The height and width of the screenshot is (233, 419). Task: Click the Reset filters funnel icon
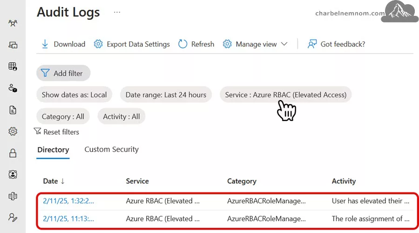(37, 131)
